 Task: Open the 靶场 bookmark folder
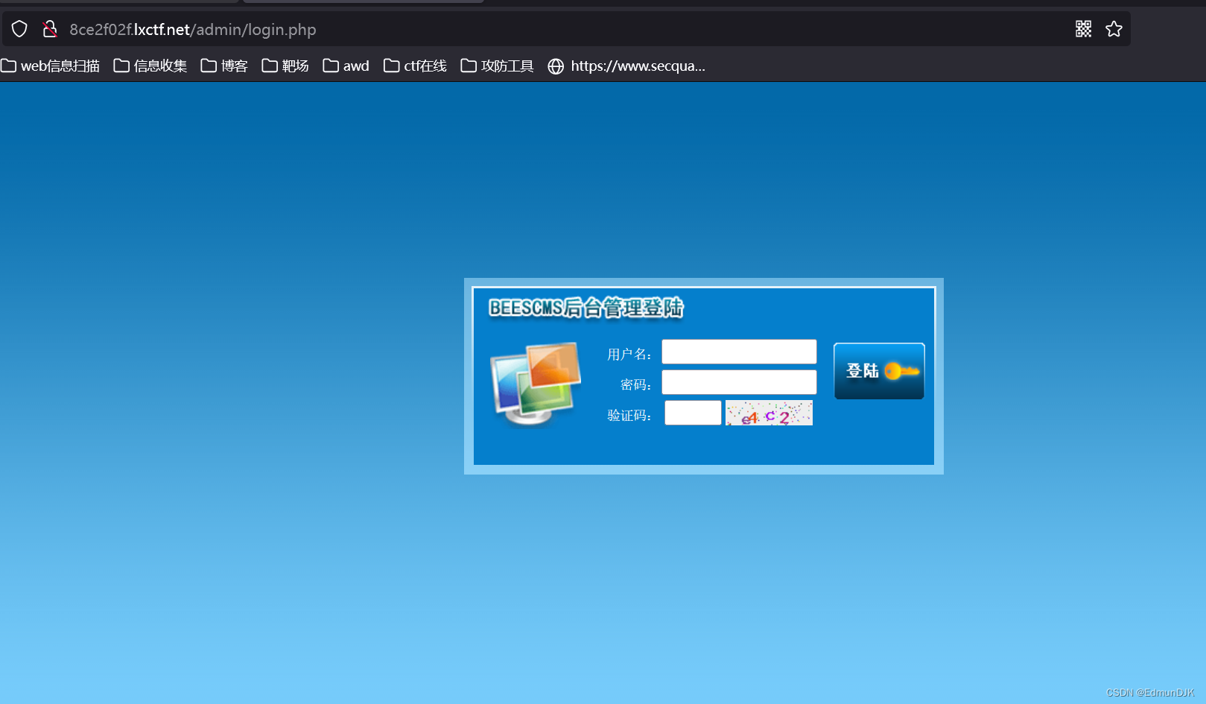click(x=285, y=66)
